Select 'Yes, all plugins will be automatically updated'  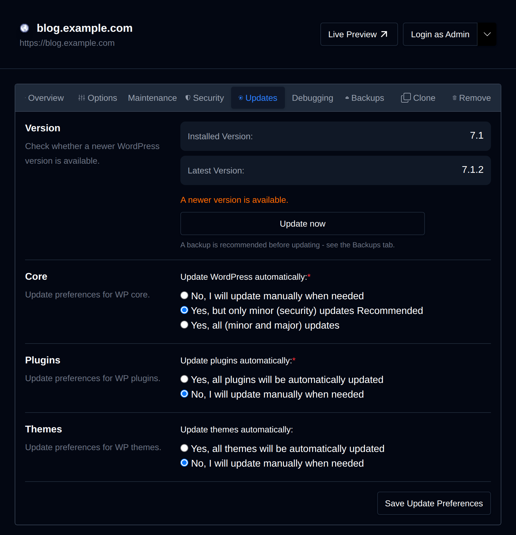pyautogui.click(x=184, y=379)
